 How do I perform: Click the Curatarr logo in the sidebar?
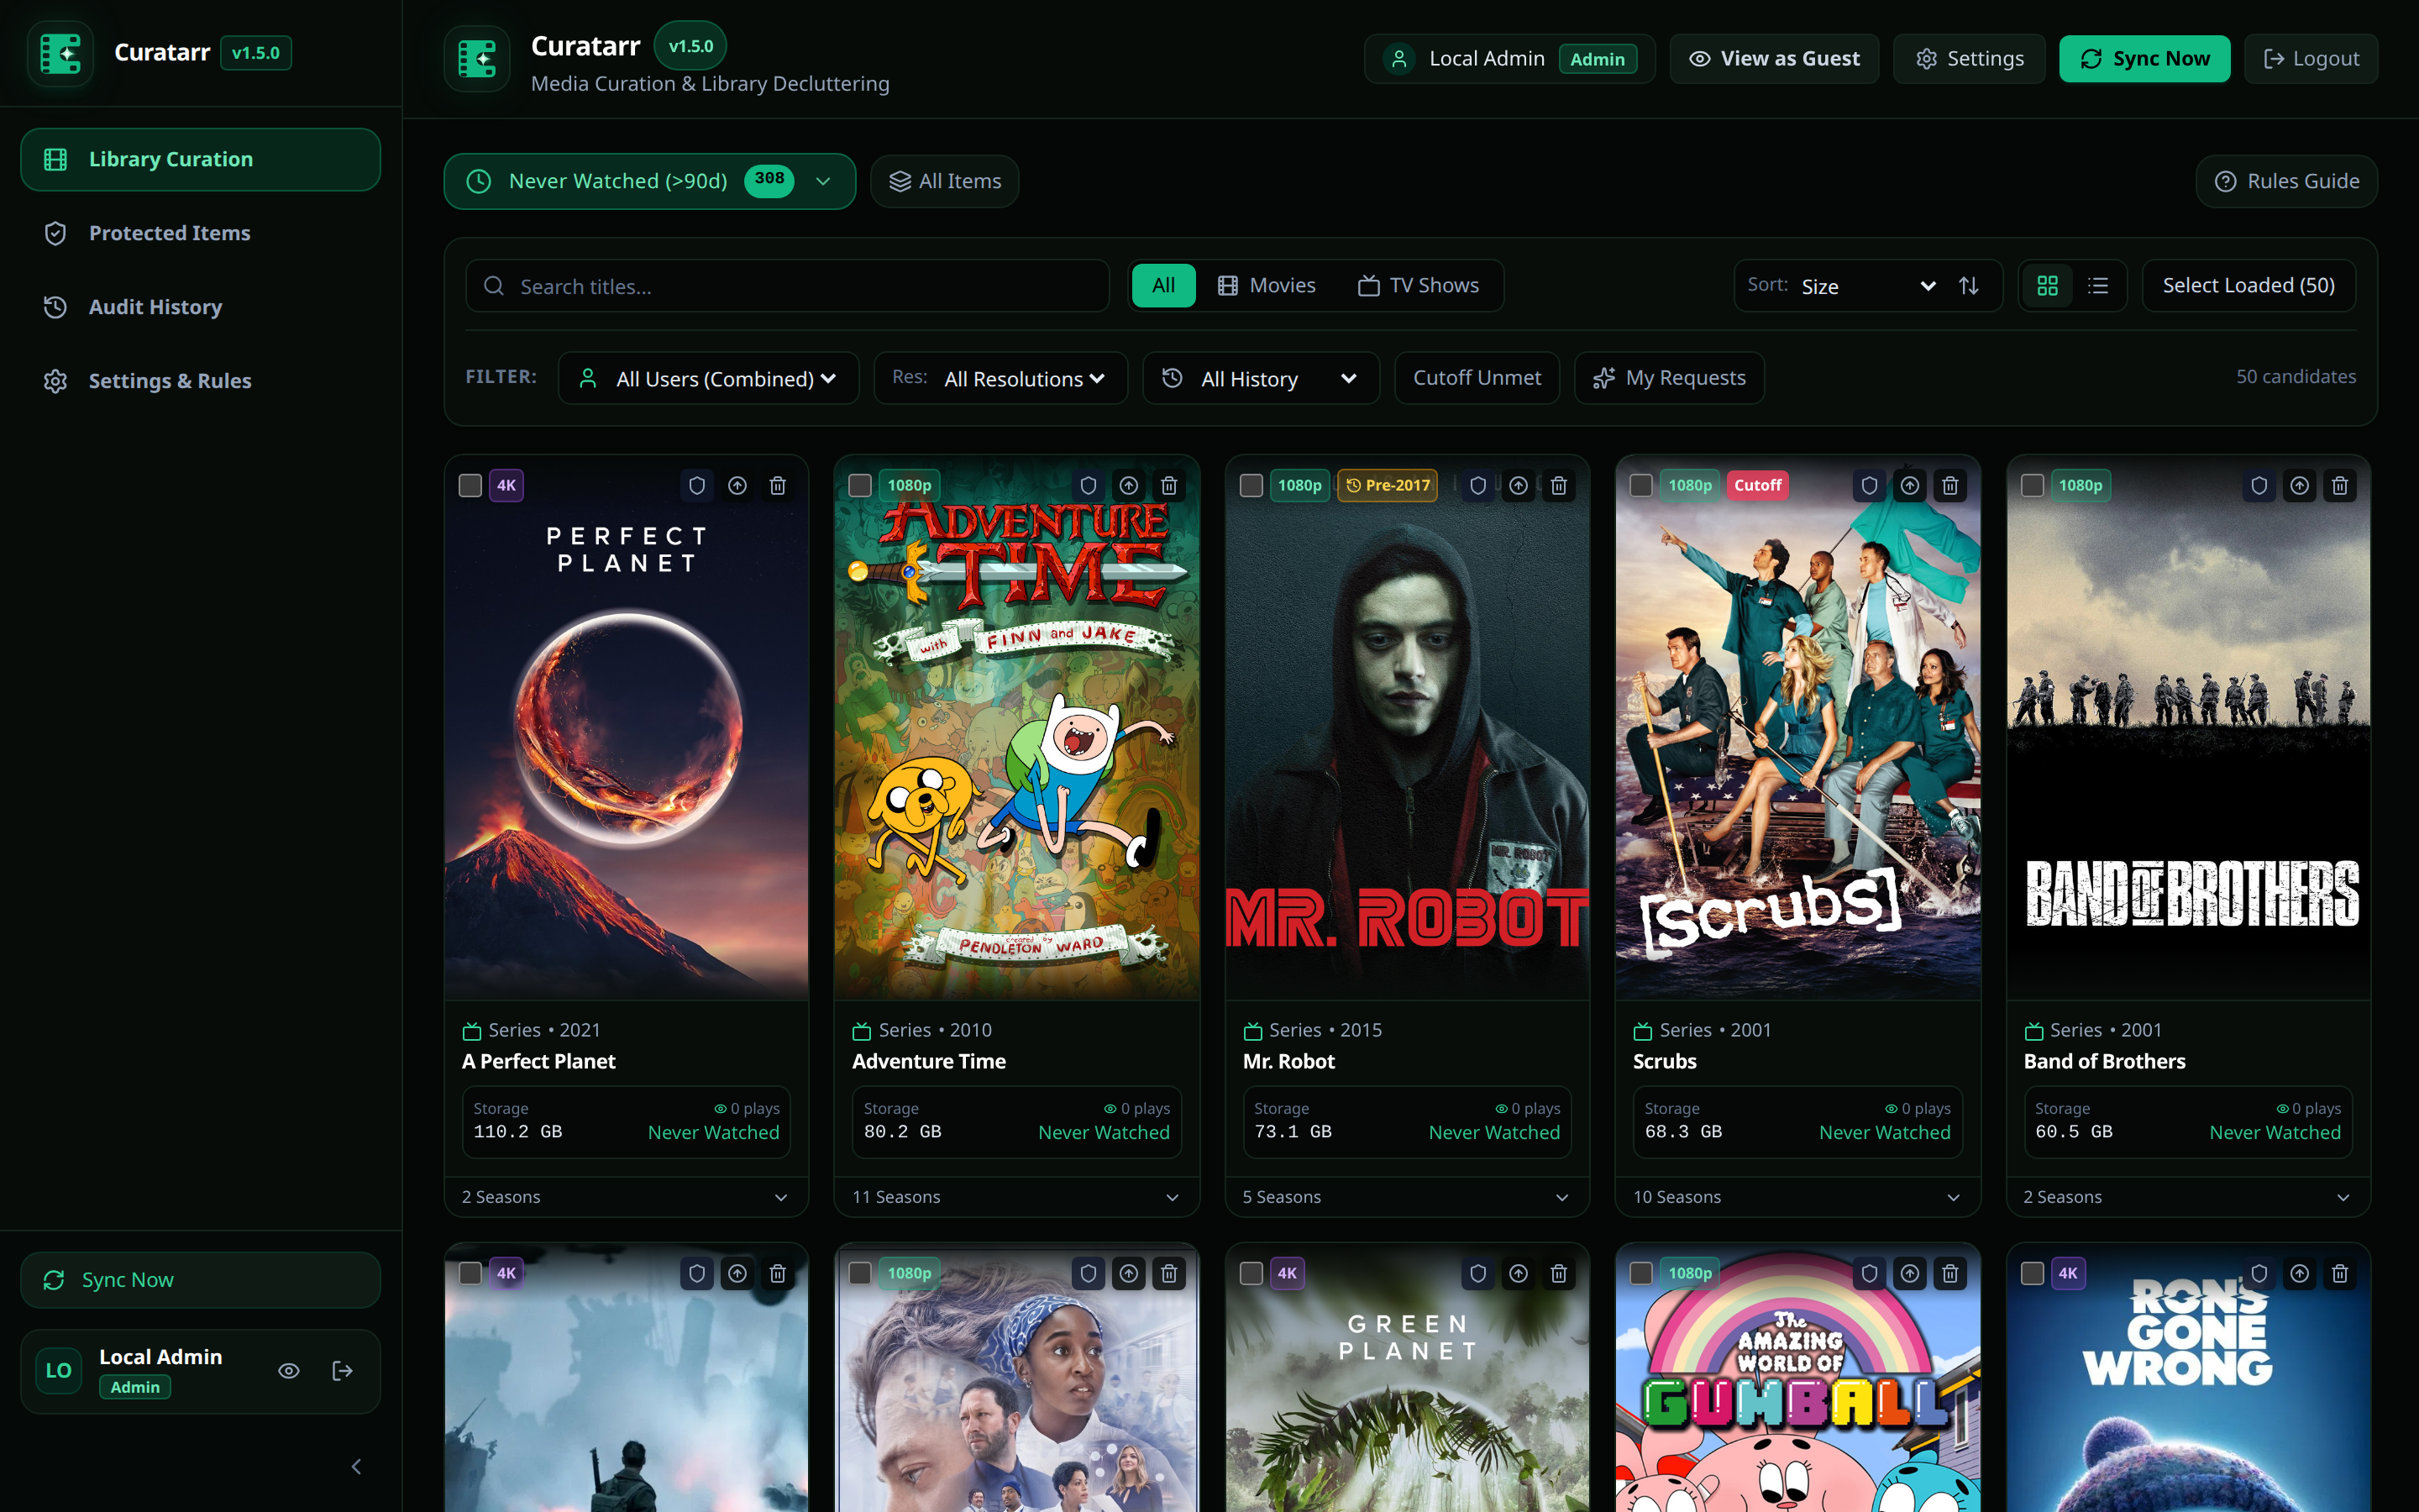pos(60,53)
